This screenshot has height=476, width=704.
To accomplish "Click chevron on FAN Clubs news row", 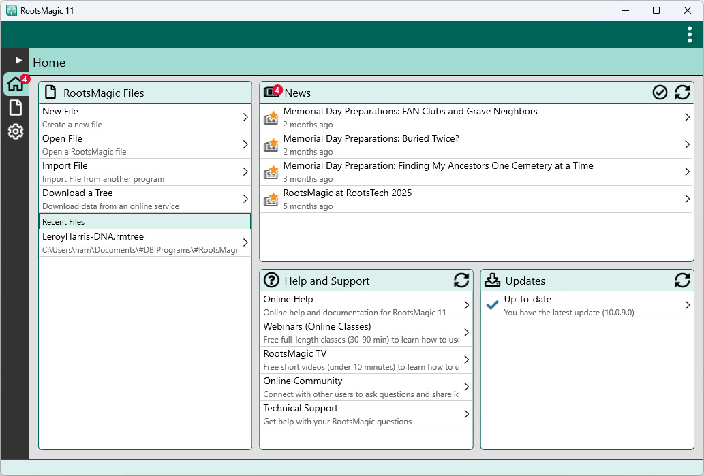I will pyautogui.click(x=687, y=117).
